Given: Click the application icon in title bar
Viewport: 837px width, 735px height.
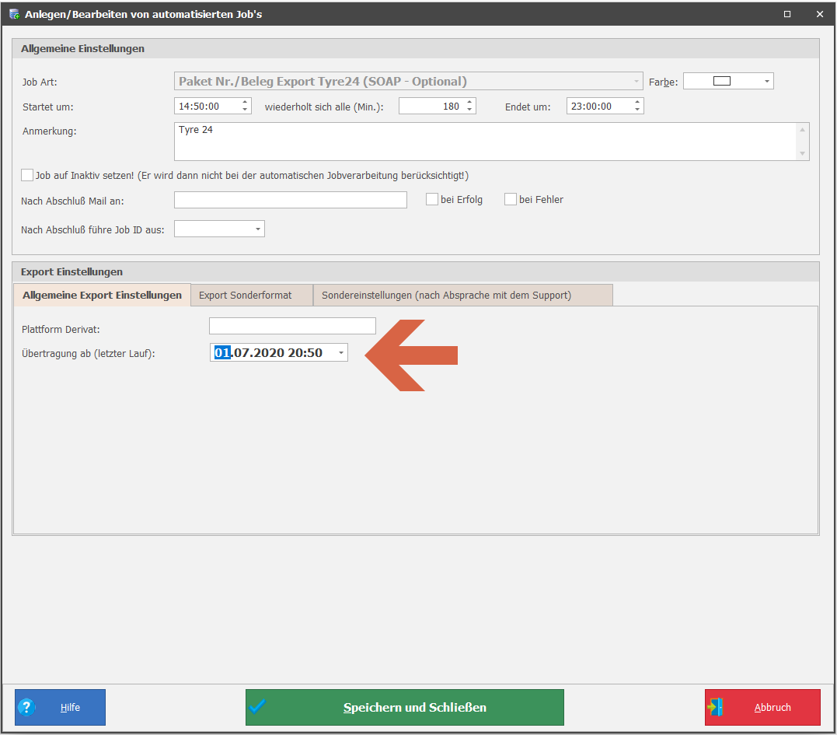Looking at the screenshot, I should tap(14, 14).
